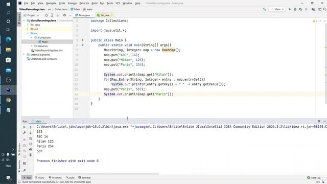Run Main with the green play toolbar icon
327x184 pixels.
pyautogui.click(x=290, y=9)
